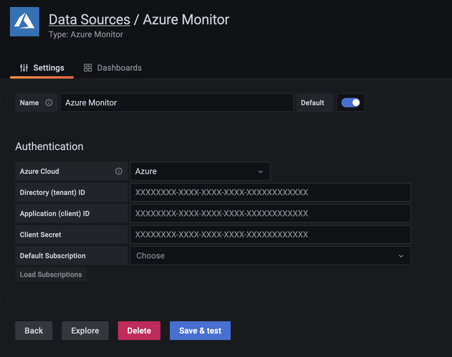This screenshot has height=357, width=452.
Task: Click the Application (client) ID label
Action: point(55,213)
